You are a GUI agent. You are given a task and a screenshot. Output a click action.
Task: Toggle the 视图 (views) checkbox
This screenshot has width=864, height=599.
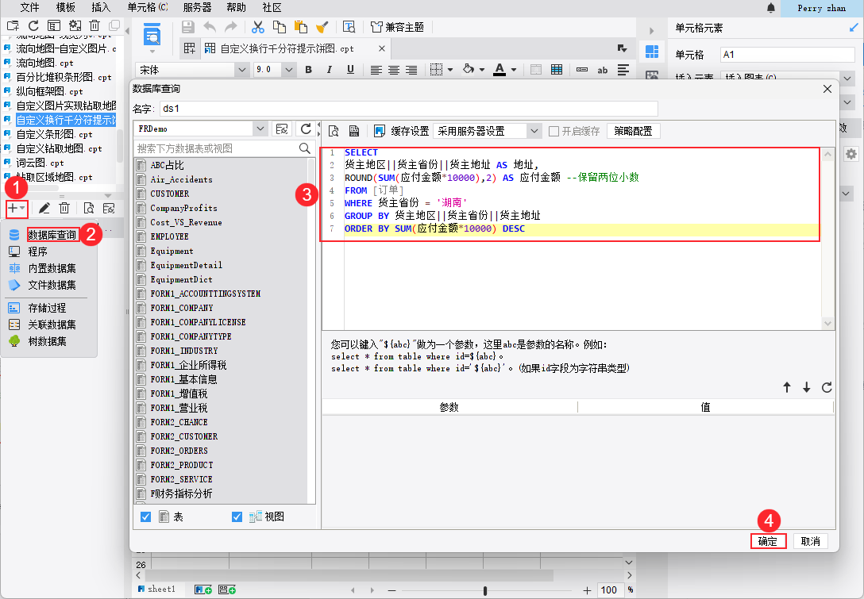(x=237, y=517)
